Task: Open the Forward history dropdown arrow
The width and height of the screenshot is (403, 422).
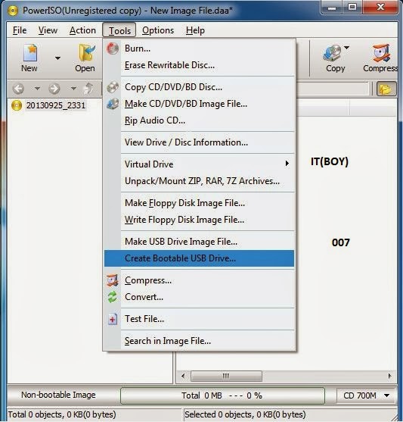Action: click(x=73, y=89)
